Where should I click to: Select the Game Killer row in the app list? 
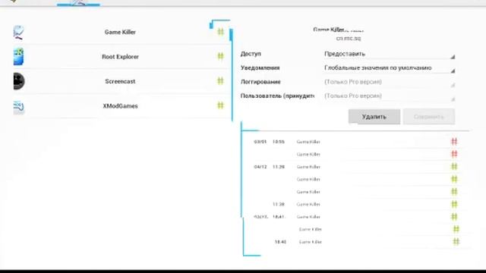point(121,32)
